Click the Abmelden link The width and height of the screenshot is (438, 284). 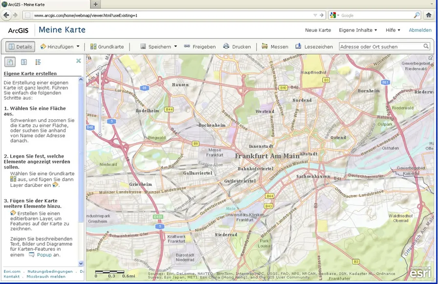pyautogui.click(x=420, y=30)
